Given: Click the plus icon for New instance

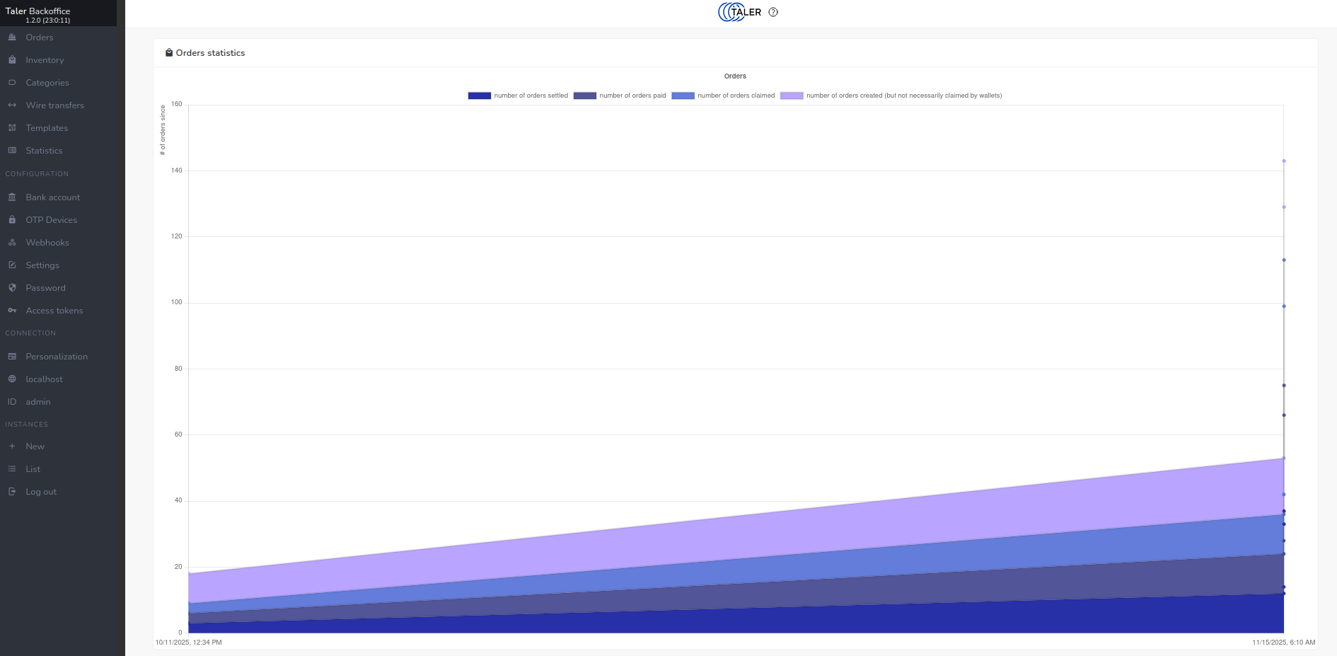Looking at the screenshot, I should coord(12,447).
